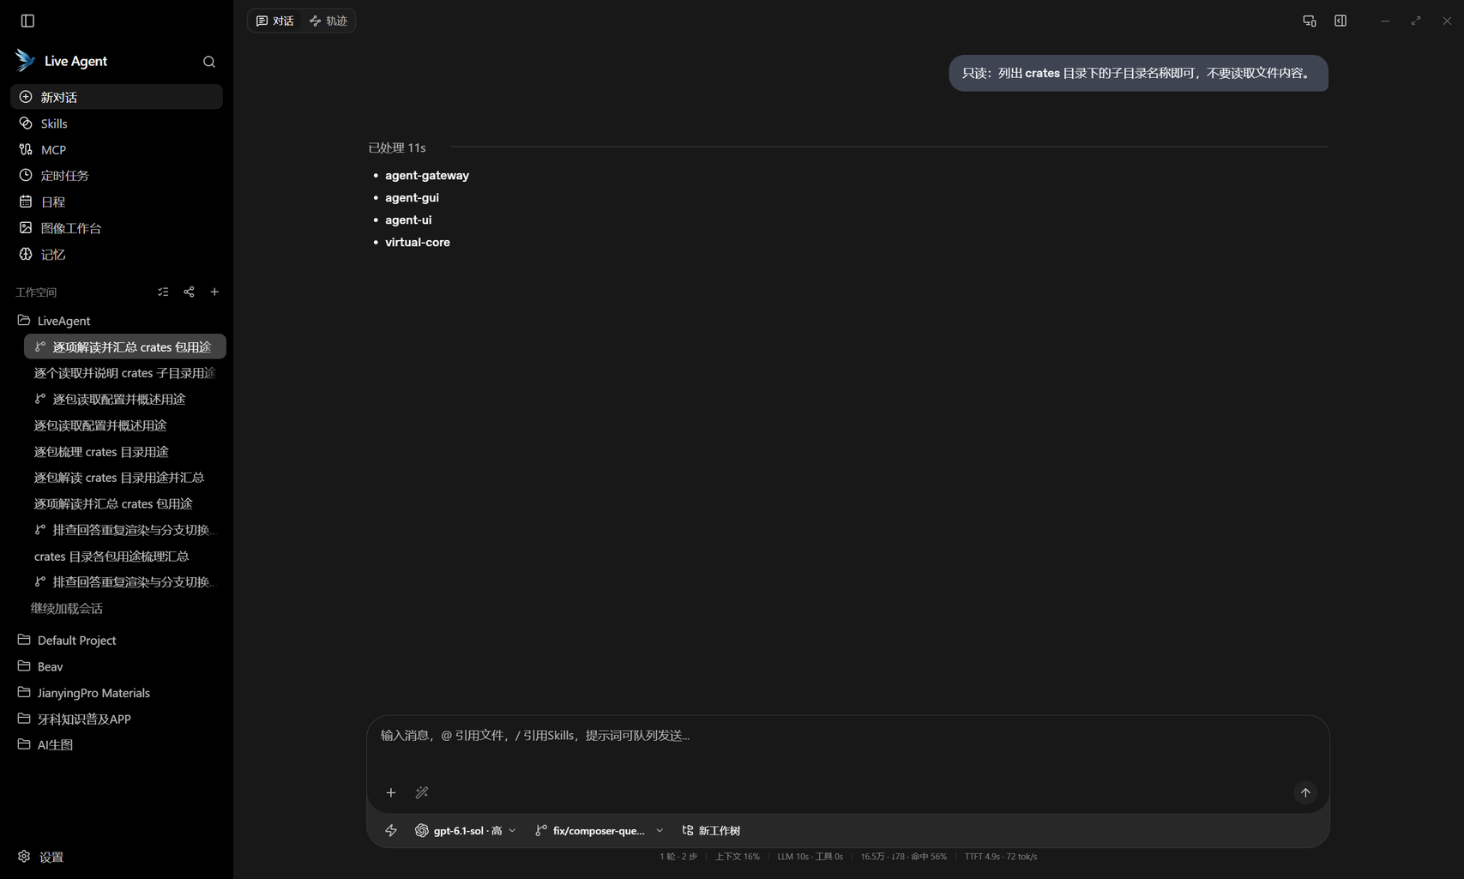Send message with the up arrow button
The width and height of the screenshot is (1464, 879).
pos(1305,792)
